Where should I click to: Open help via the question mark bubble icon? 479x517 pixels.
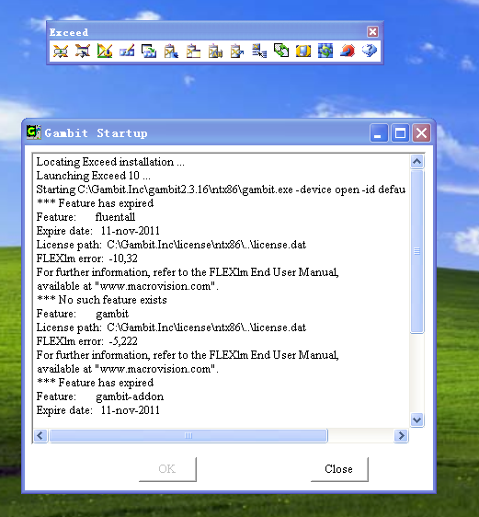coord(370,52)
